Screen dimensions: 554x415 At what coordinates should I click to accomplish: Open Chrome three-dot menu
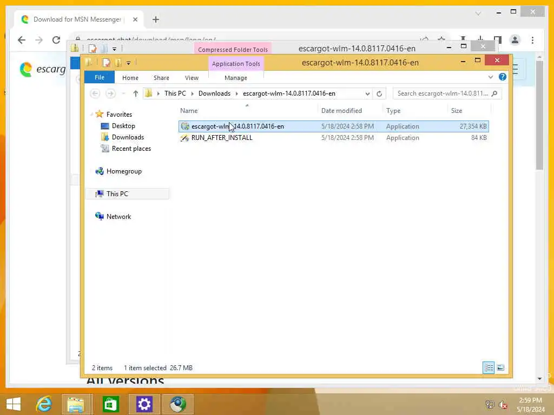[x=532, y=40]
